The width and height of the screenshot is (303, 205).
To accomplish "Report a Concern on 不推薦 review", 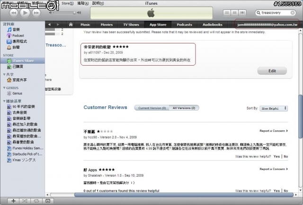I will pyautogui.click(x=274, y=131).
